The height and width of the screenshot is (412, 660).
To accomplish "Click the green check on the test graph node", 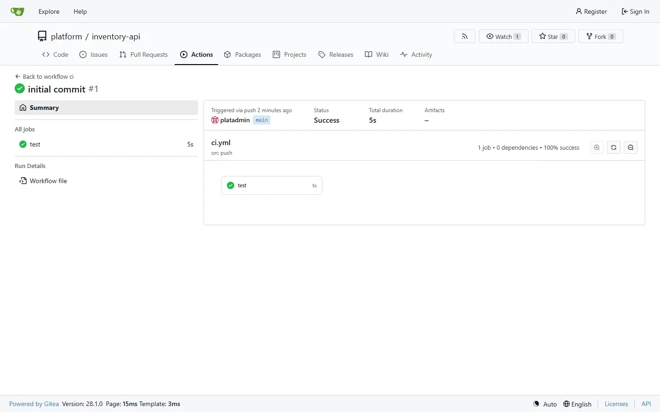I will (231, 185).
